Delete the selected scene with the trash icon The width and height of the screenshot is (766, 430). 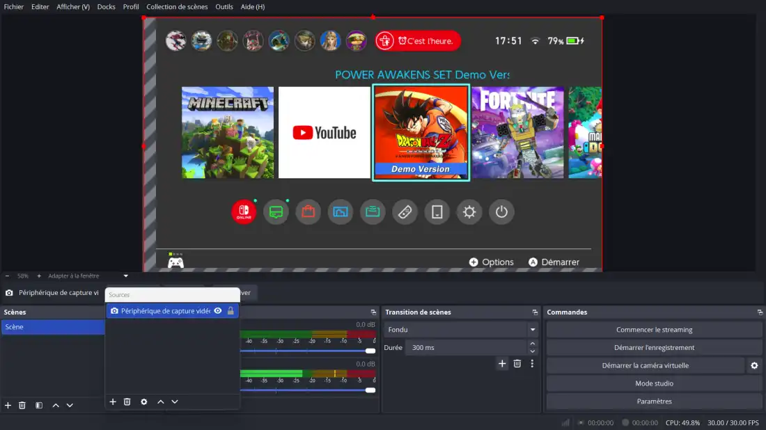(x=22, y=405)
